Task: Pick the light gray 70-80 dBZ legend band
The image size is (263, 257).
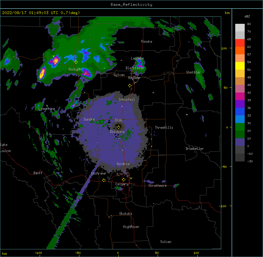Action: pos(240,28)
